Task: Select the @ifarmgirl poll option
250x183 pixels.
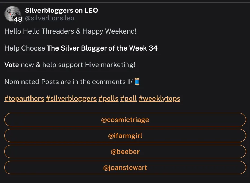Action: tap(125, 136)
